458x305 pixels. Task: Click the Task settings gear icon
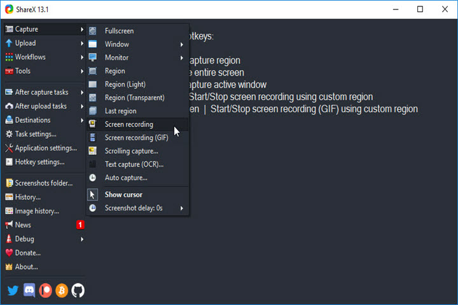(9, 134)
